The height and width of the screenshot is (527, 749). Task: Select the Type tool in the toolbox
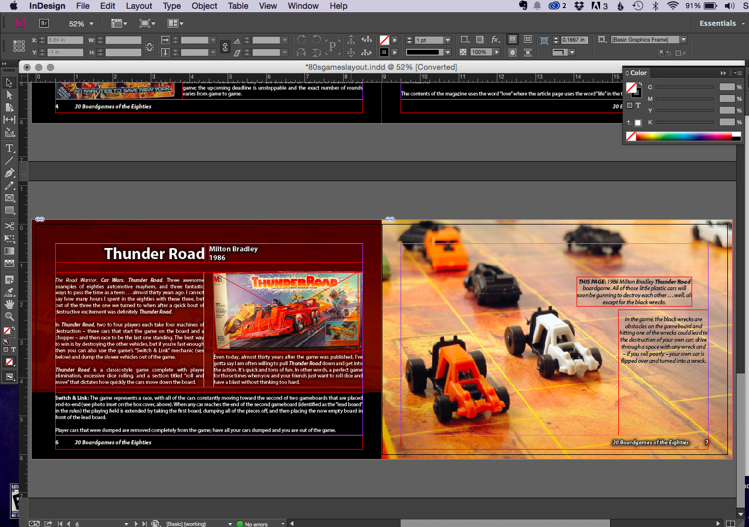coord(9,148)
